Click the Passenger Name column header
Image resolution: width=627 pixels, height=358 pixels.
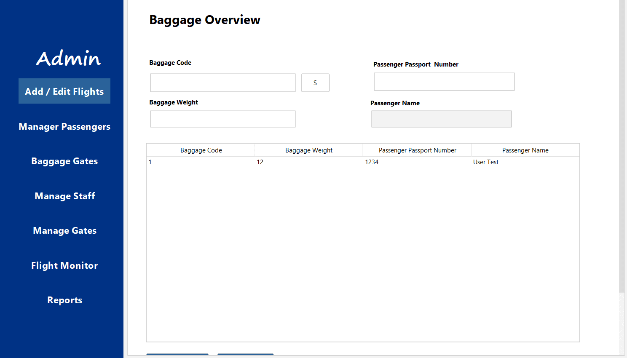point(525,150)
